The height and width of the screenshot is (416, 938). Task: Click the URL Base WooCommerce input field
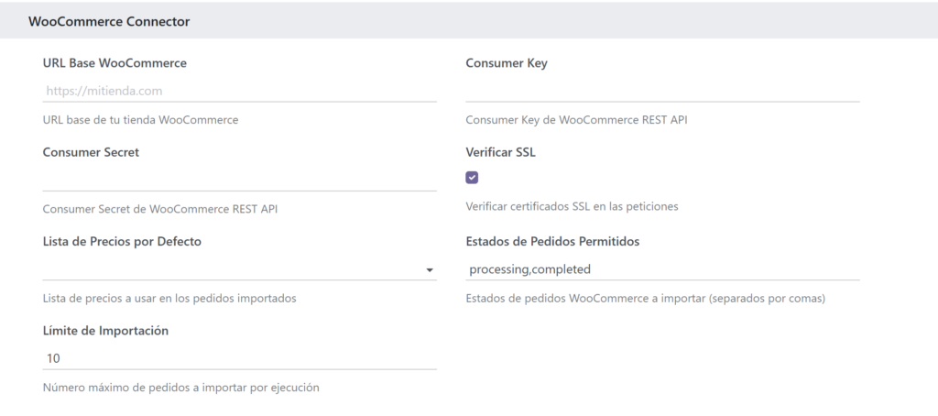pyautogui.click(x=239, y=91)
